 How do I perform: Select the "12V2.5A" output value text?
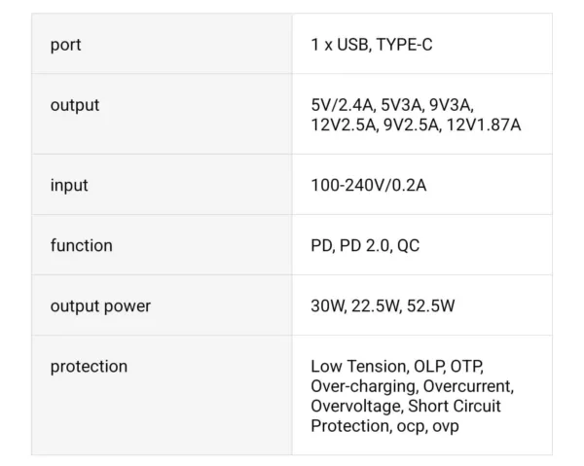[x=343, y=125]
